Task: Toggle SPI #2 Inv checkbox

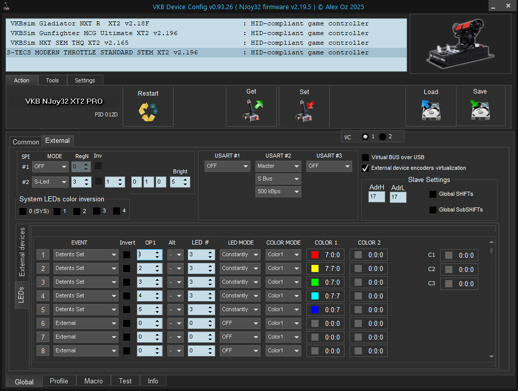Action: point(98,181)
